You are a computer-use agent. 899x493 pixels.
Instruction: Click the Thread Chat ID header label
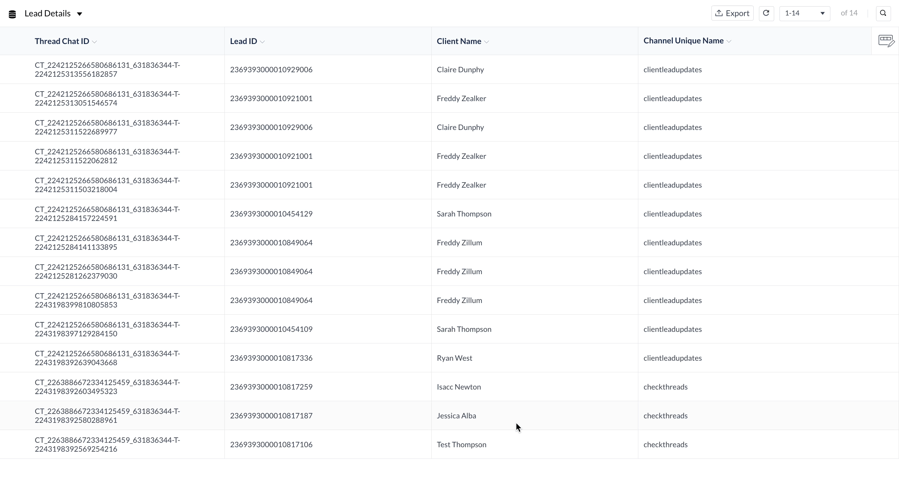coord(62,41)
